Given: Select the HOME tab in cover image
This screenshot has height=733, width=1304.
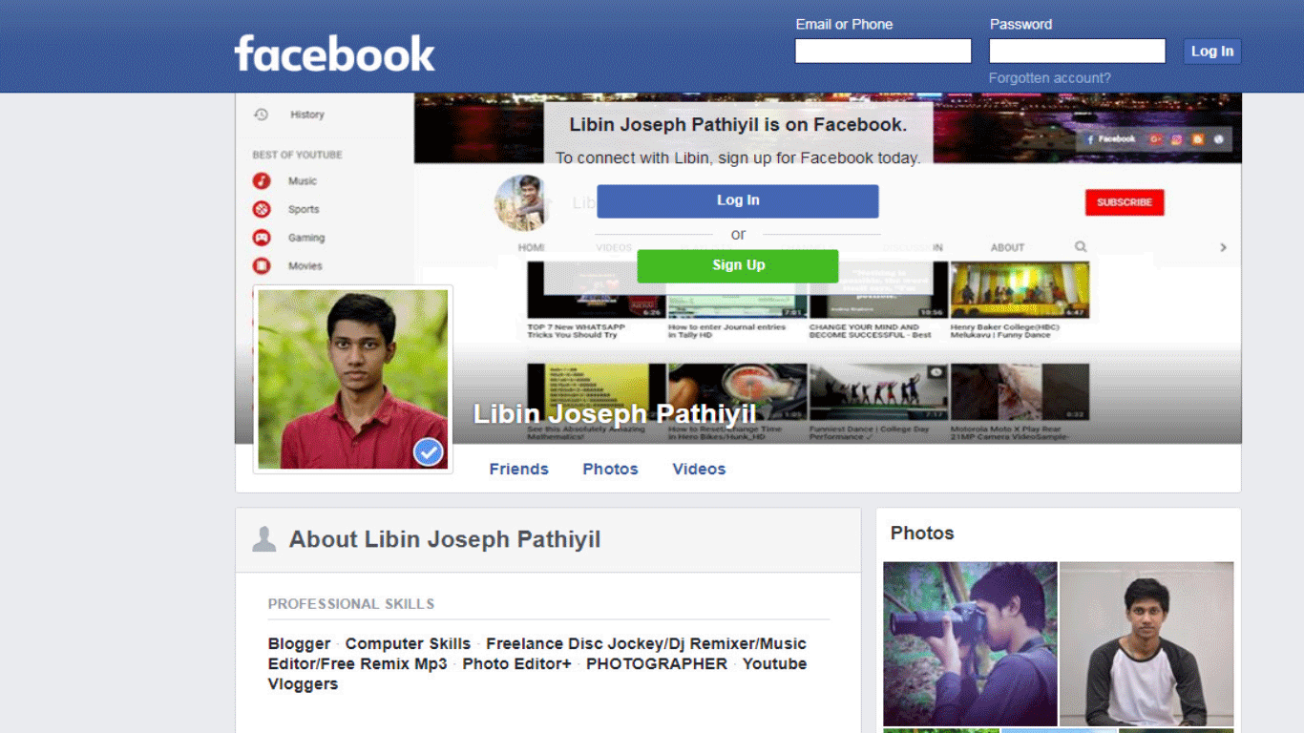Looking at the screenshot, I should coord(532,247).
